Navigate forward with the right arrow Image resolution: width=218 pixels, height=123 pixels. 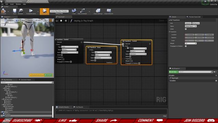(66, 21)
